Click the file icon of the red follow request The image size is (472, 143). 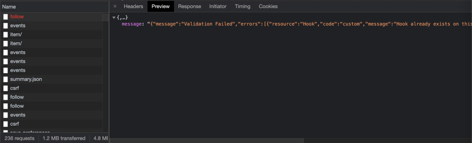6,17
